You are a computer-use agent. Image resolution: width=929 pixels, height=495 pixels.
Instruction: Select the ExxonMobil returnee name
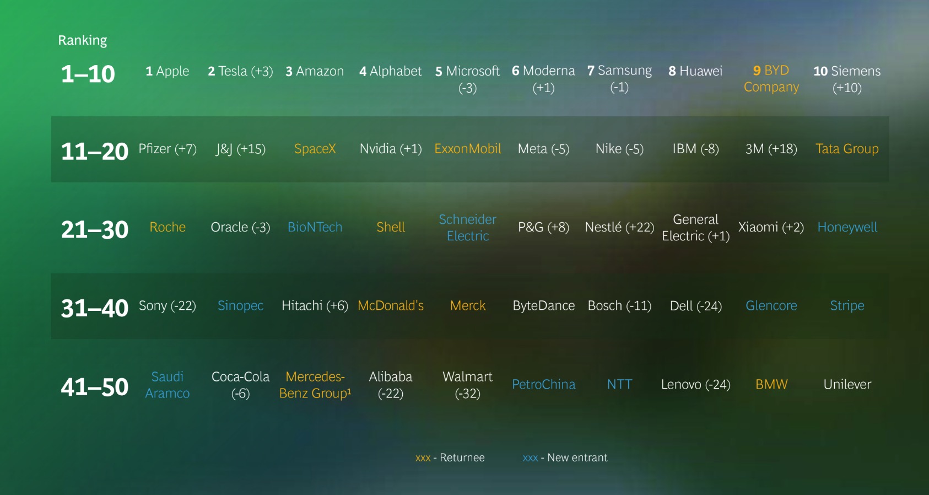(467, 149)
